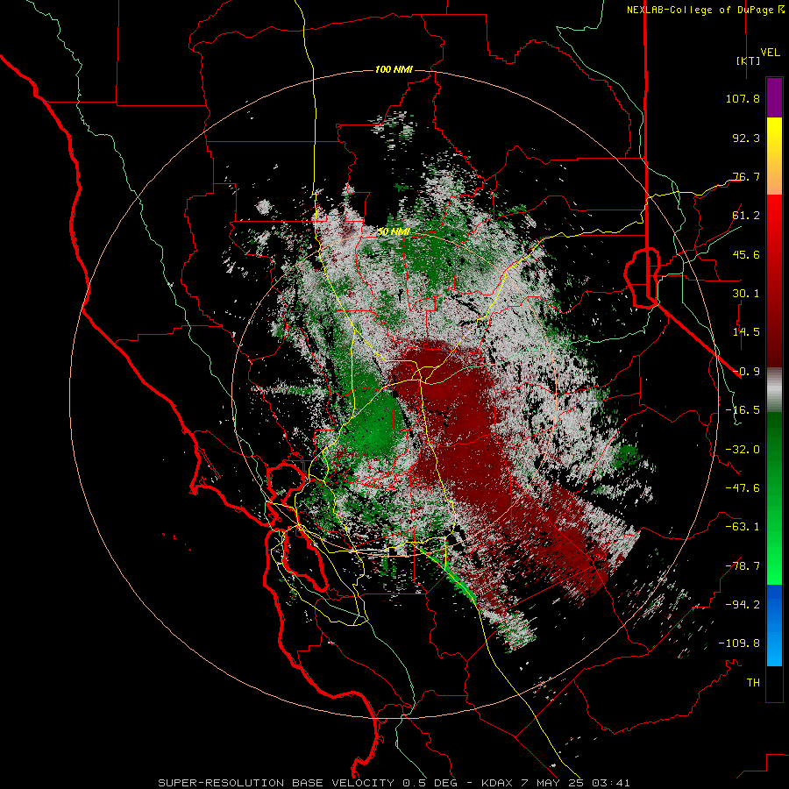Viewport: 789px width, 789px height.
Task: Click the 100 NMI range ring label
Action: click(394, 69)
